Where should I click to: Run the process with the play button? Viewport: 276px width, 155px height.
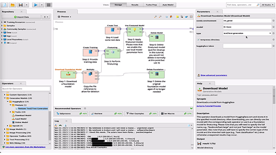click(x=36, y=5)
